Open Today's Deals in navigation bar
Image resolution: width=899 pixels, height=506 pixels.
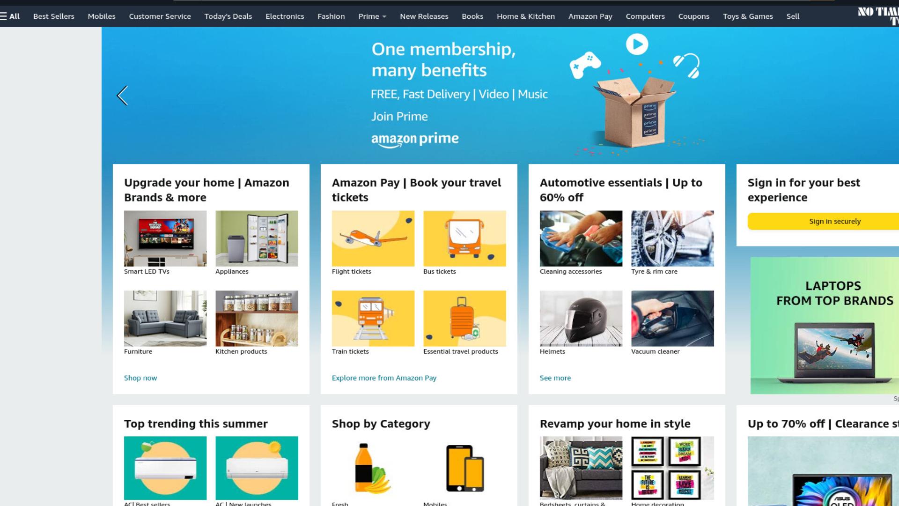point(228,16)
